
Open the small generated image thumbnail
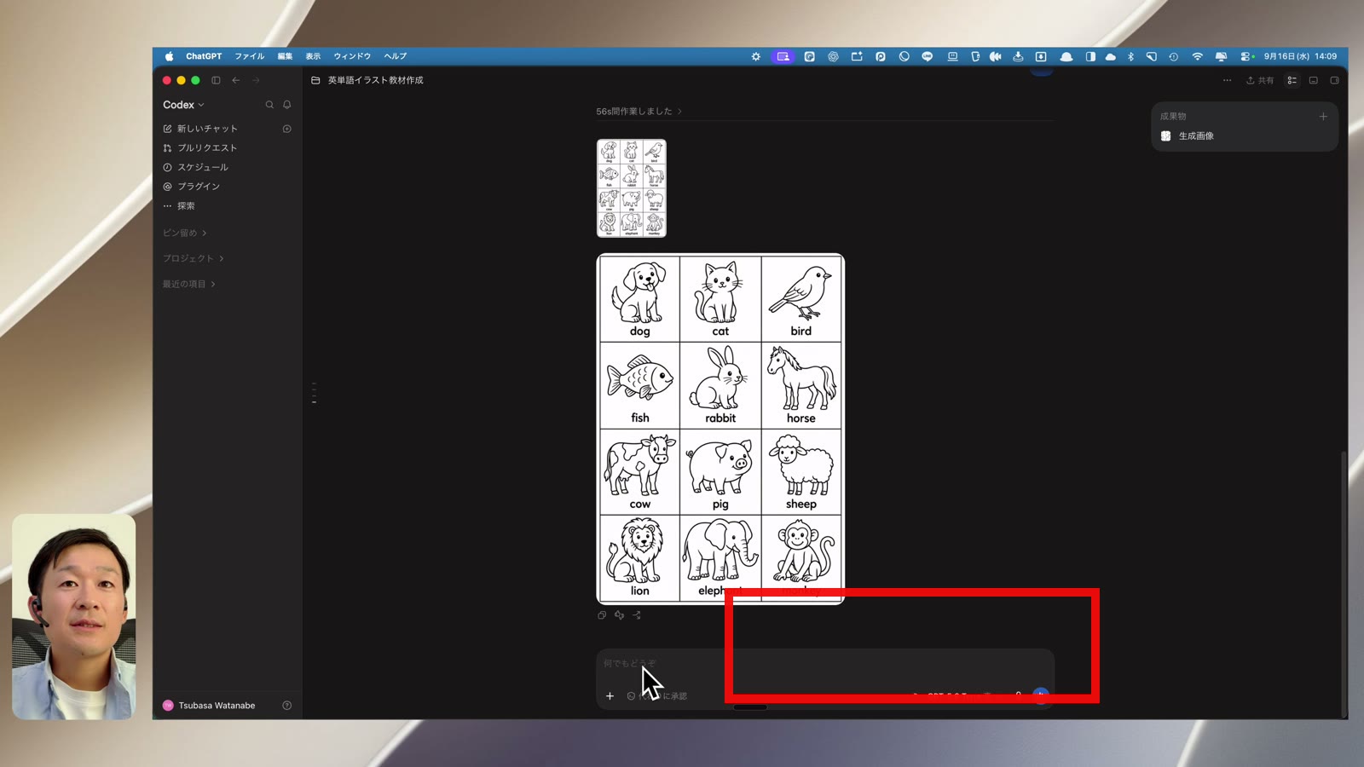(x=632, y=188)
